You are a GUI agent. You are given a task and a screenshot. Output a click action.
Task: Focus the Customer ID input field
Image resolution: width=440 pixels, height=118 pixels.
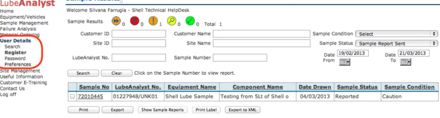pos(139,34)
